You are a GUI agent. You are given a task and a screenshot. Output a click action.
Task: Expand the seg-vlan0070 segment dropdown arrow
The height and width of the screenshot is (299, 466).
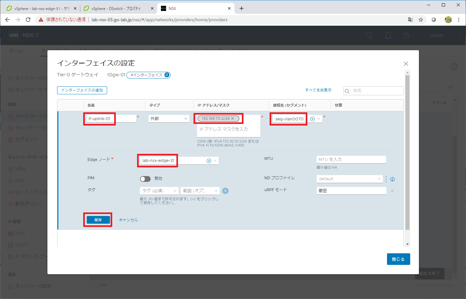[x=319, y=119]
